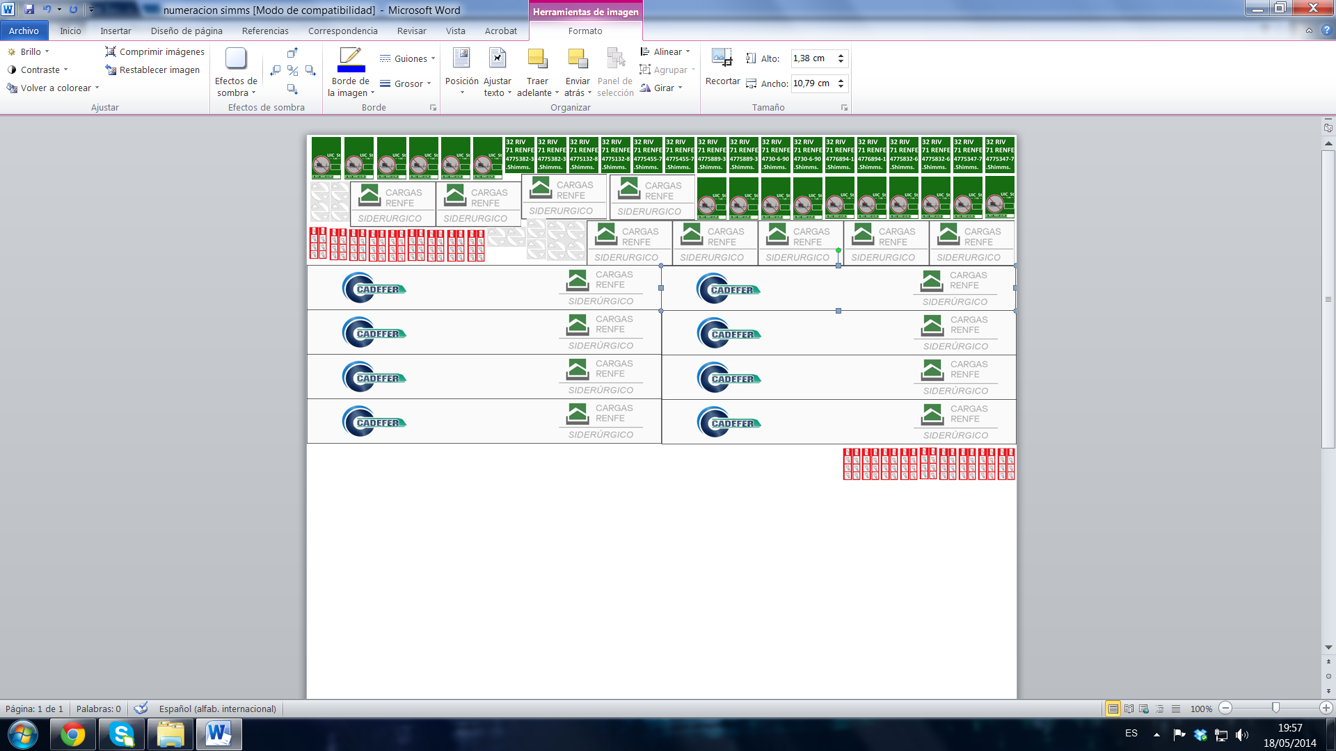The image size is (1336, 751).
Task: Open the Archivo tab
Action: pos(24,31)
